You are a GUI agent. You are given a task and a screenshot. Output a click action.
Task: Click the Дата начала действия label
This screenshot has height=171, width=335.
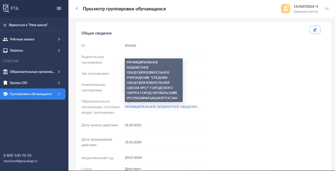pos(99,125)
